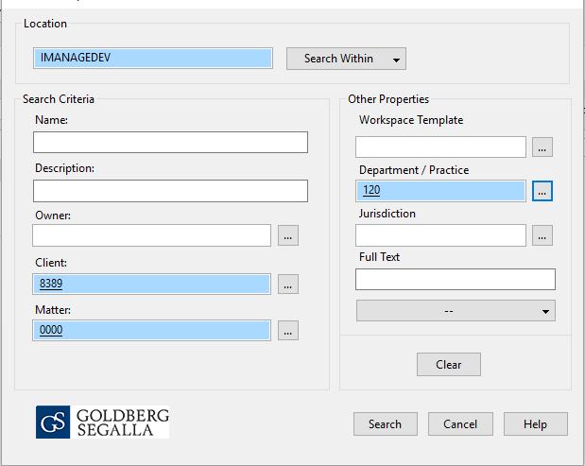
Task: Browse for a Workspace Template
Action: coord(542,147)
